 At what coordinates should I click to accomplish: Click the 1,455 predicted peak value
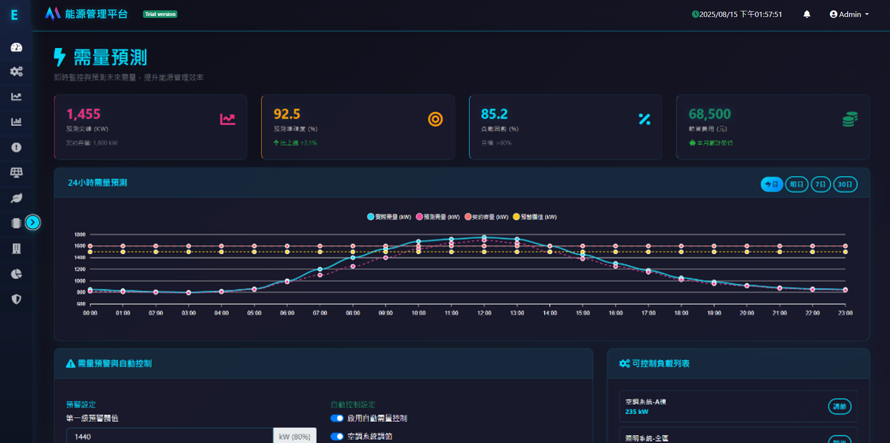click(84, 114)
